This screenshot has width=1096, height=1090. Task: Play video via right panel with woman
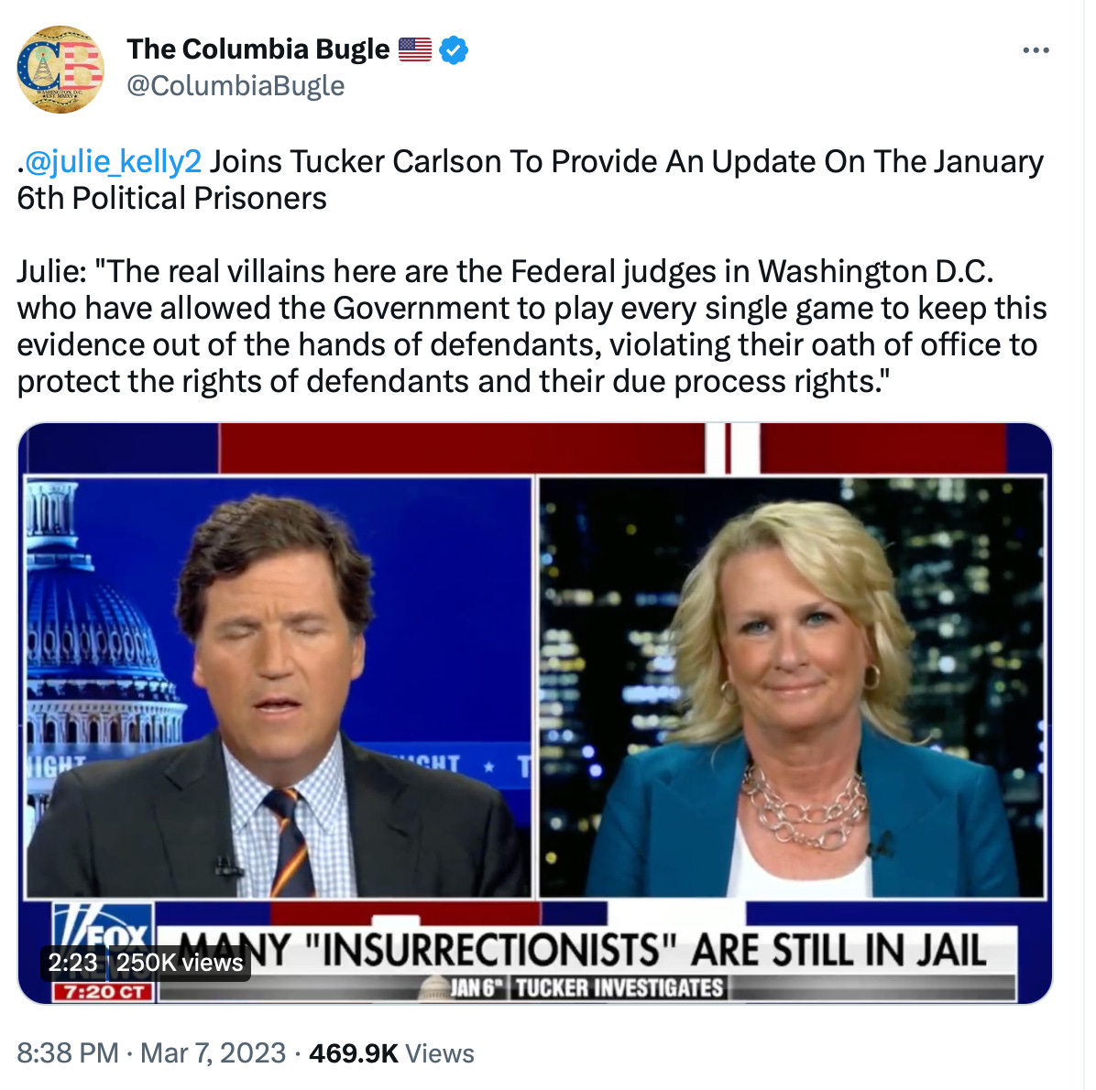coord(792,687)
